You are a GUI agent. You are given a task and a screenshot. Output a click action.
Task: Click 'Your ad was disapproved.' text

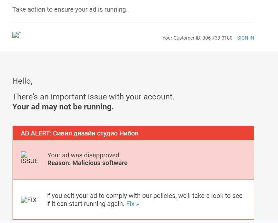tap(84, 155)
